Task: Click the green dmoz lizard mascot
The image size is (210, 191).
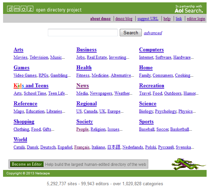Action: coord(188,164)
